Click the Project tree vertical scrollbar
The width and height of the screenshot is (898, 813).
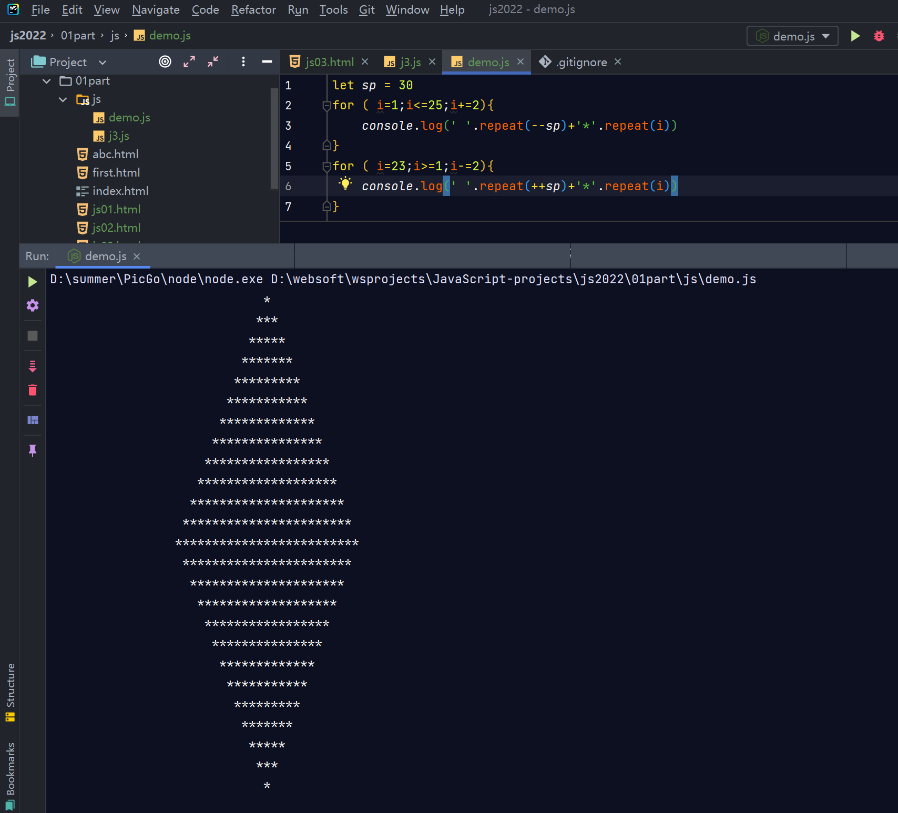(274, 139)
